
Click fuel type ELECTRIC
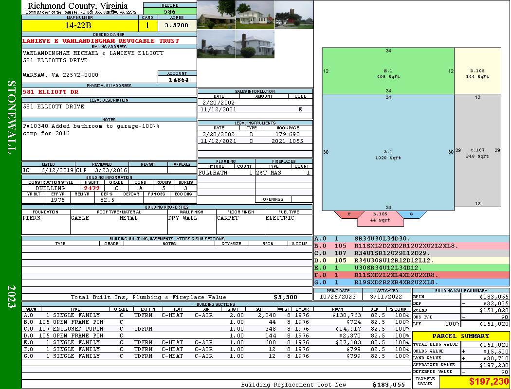(x=280, y=218)
